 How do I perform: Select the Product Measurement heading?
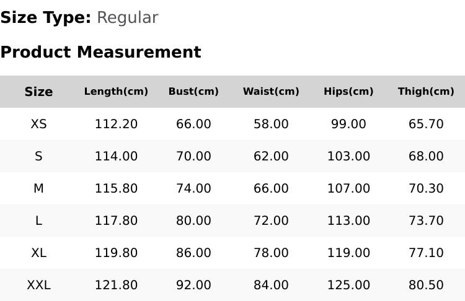(x=101, y=52)
